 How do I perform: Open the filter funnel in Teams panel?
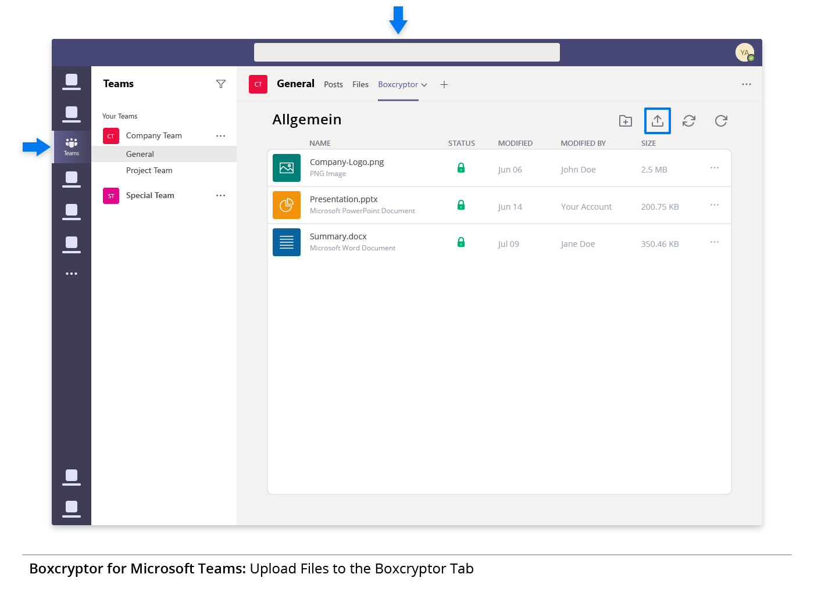[221, 84]
